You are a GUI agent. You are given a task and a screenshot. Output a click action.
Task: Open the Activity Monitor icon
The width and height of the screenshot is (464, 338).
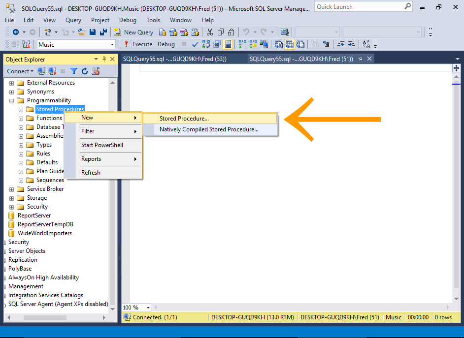click(285, 32)
